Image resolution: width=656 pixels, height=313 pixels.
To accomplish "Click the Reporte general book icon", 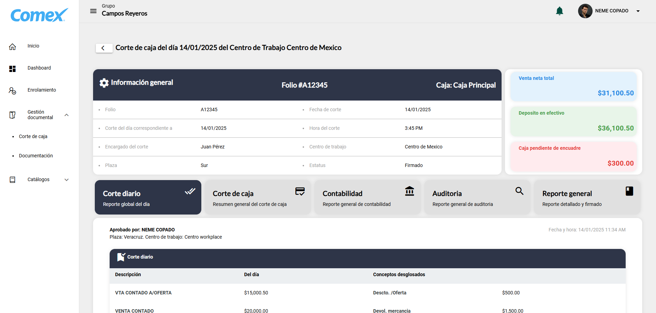I will click(x=629, y=191).
